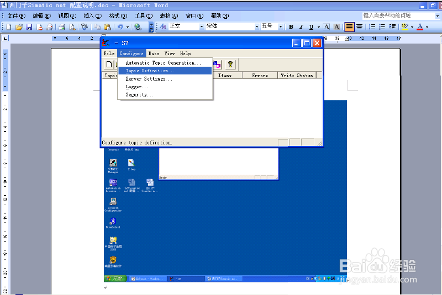This screenshot has width=442, height=295.
Task: Click the Write Status column header
Action: pyautogui.click(x=297, y=76)
